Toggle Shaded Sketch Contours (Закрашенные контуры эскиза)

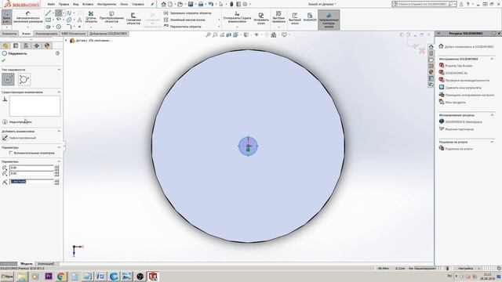(329, 20)
